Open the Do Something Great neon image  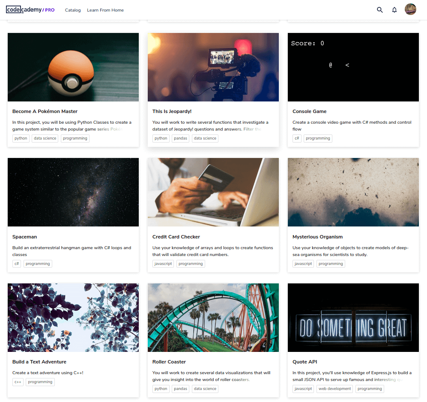pos(353,318)
